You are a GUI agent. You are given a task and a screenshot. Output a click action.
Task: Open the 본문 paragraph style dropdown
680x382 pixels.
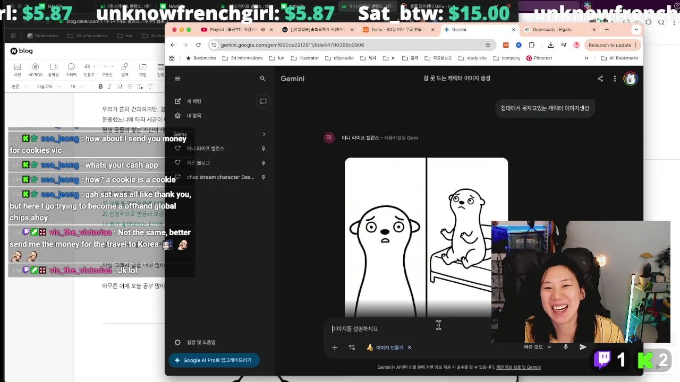pos(19,86)
